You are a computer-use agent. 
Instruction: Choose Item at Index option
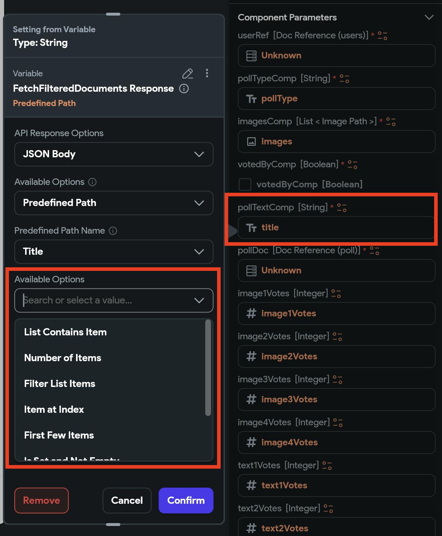point(54,410)
